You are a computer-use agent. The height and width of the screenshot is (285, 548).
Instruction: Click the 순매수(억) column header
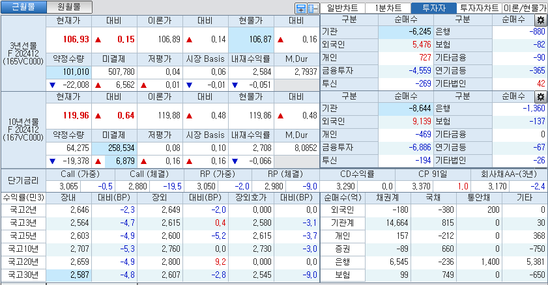[x=343, y=198]
